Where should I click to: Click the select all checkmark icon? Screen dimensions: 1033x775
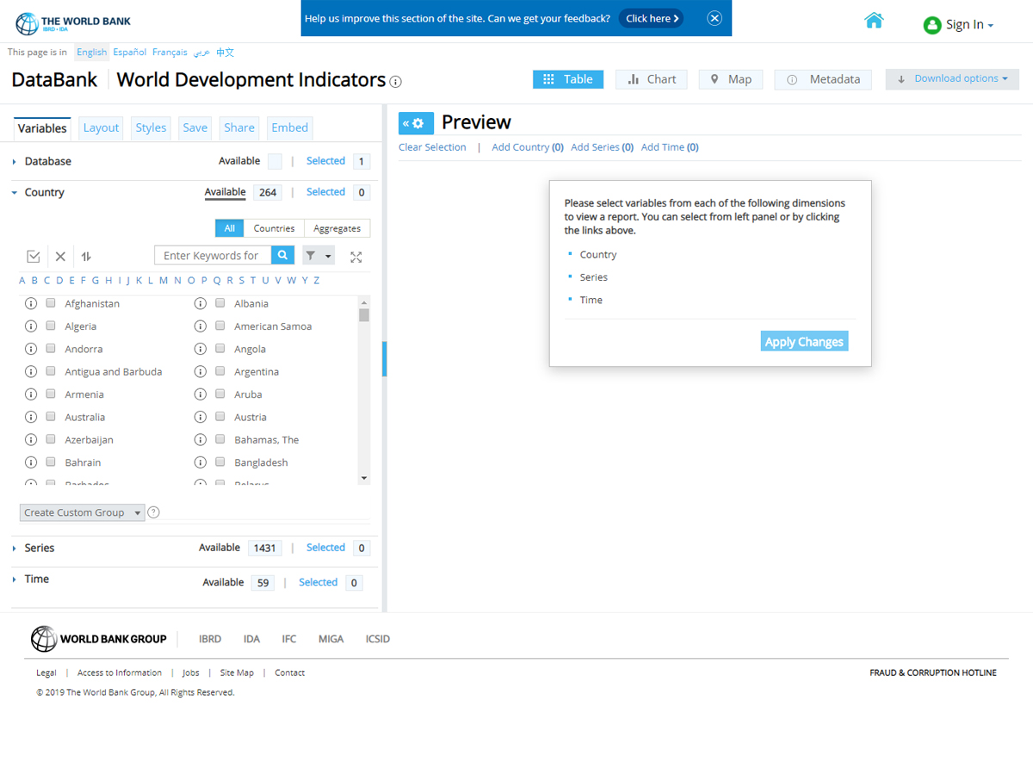click(34, 257)
